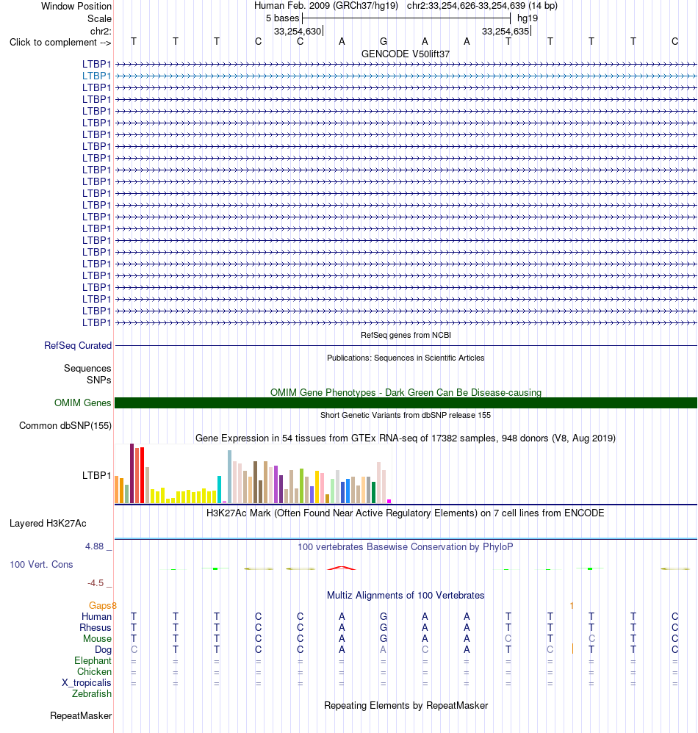Click the Chicken species label
698x733 pixels.
pos(95,672)
